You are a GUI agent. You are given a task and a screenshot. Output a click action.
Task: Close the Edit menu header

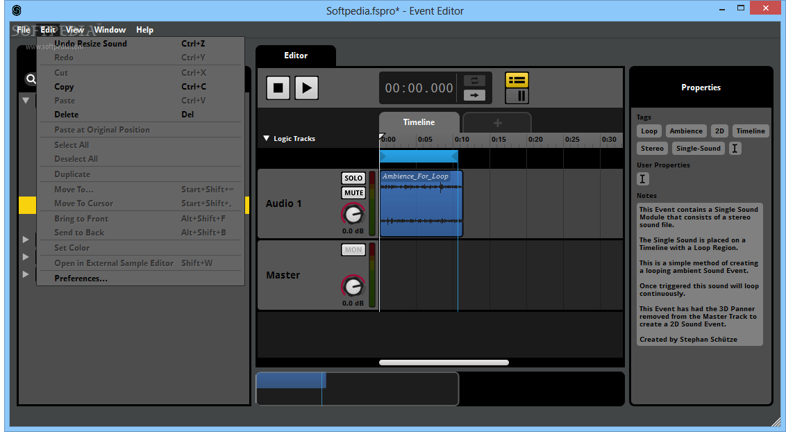coord(48,30)
